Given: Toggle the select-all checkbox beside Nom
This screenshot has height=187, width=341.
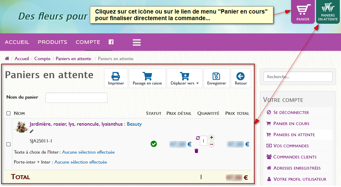Looking at the screenshot, I should point(8,113).
